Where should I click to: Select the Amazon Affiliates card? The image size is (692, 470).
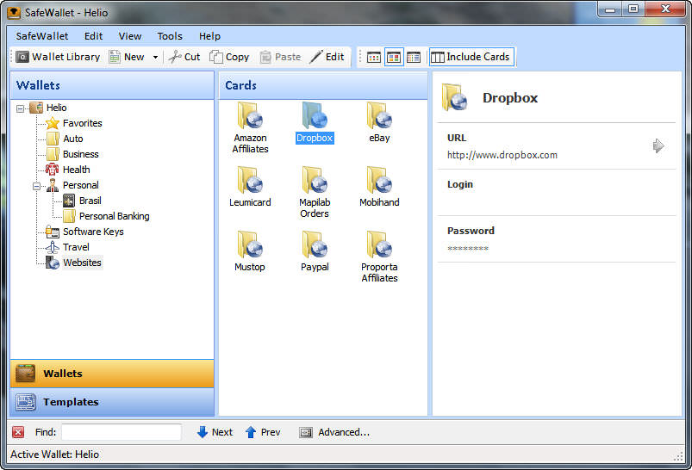250,127
